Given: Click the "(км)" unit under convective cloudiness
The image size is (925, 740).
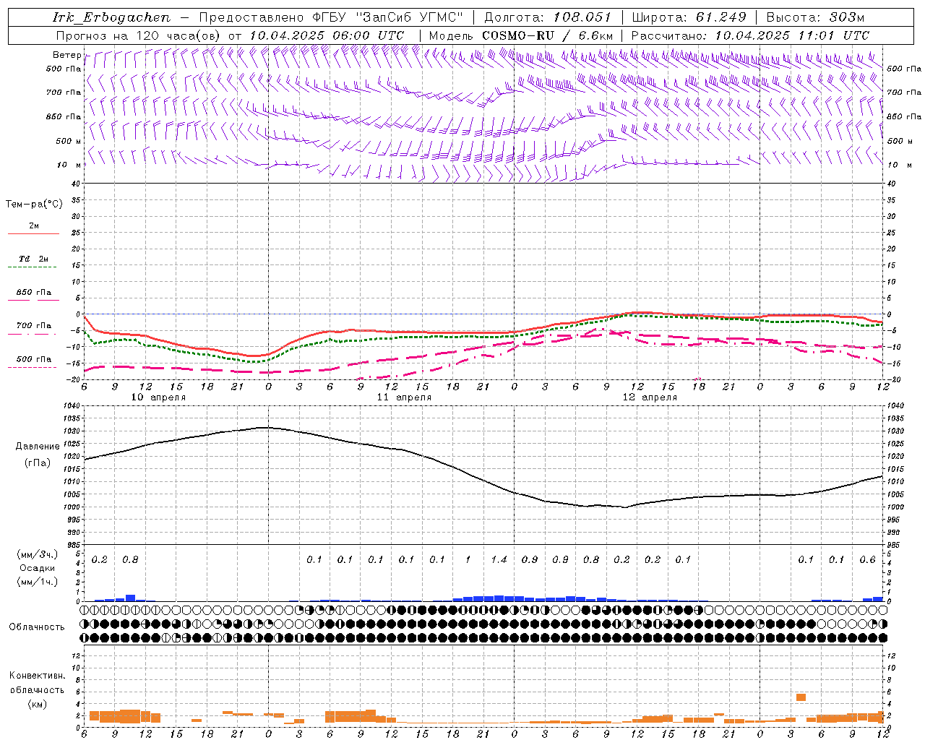Looking at the screenshot, I should [x=38, y=704].
